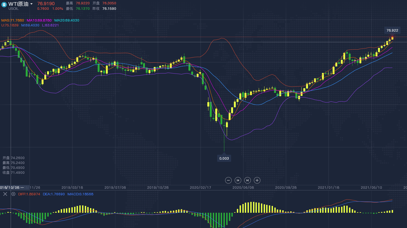Open MACD indicator settings hexagon icon
This screenshot has height=228, width=407.
click(x=13, y=194)
